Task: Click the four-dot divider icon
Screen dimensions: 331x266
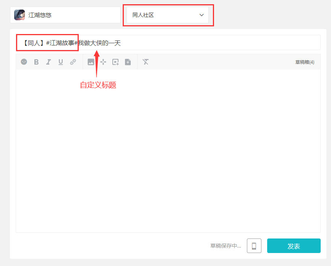Action: pyautogui.click(x=103, y=62)
